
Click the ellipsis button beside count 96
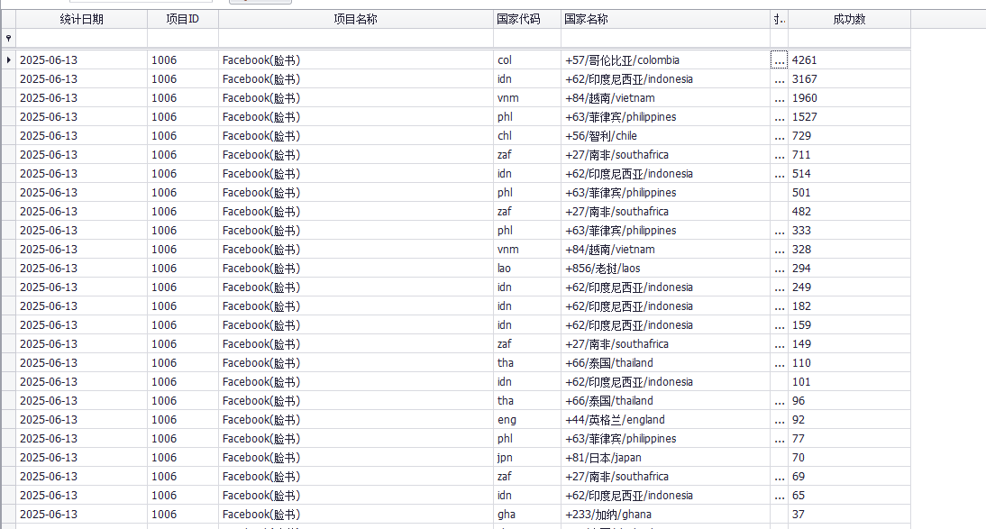coord(779,400)
